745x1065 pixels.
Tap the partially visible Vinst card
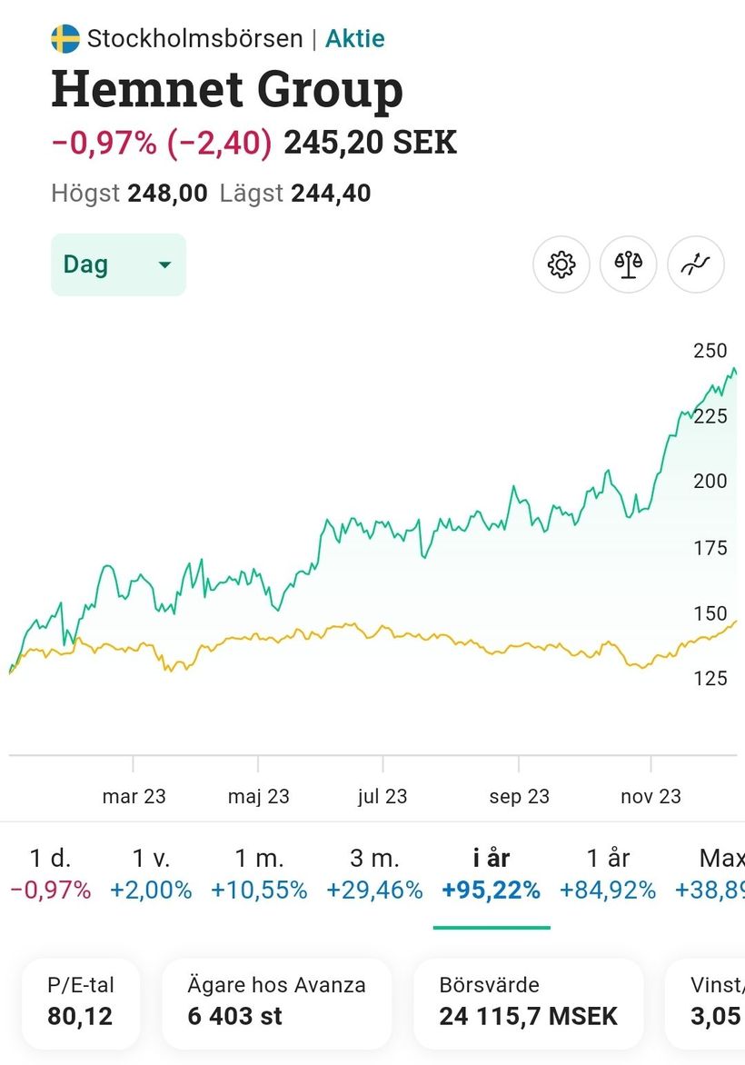[x=709, y=1001]
